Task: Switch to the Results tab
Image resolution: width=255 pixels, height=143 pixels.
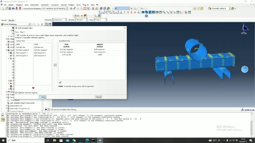Action: tap(11, 20)
